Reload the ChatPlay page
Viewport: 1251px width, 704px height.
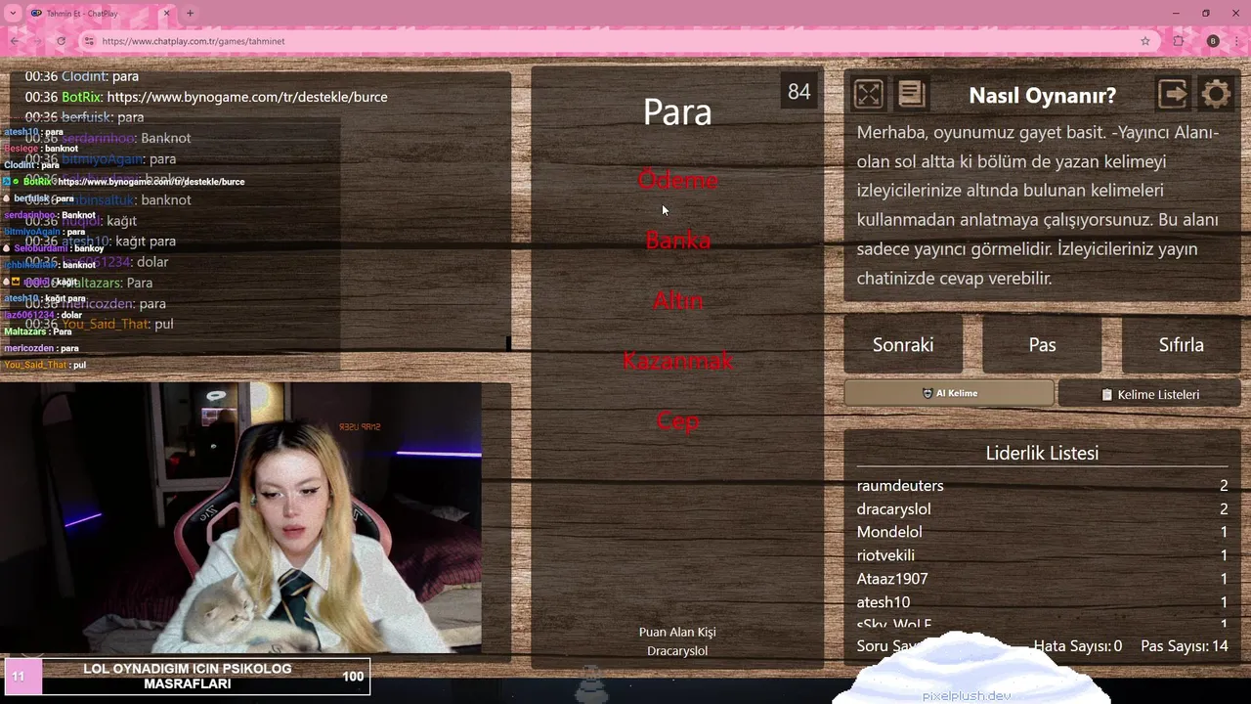(x=61, y=41)
